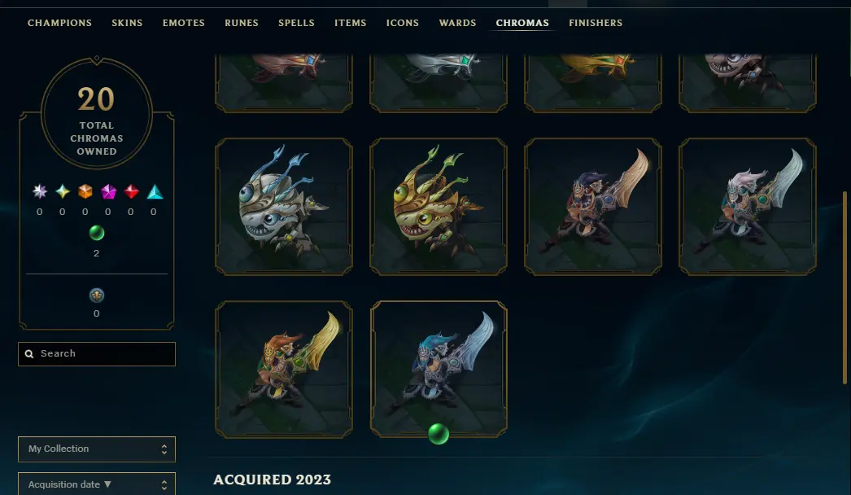Click the cyan triangle chroma gem icon

[155, 191]
